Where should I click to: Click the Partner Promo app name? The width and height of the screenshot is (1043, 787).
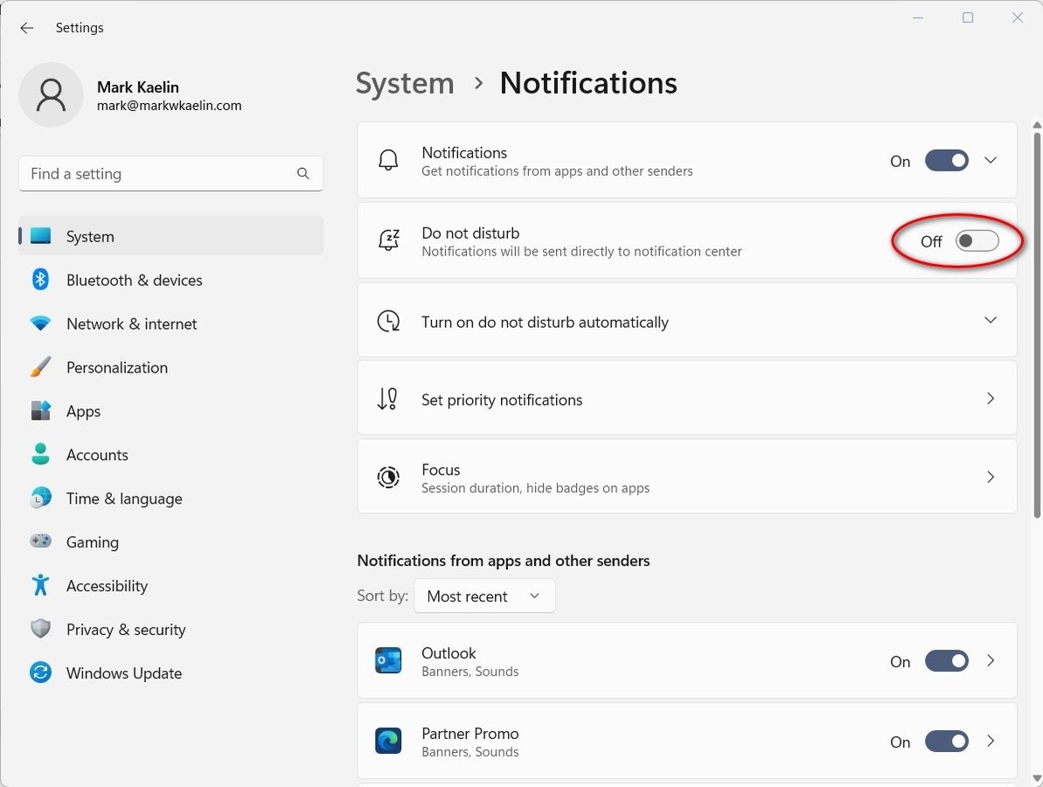point(469,733)
